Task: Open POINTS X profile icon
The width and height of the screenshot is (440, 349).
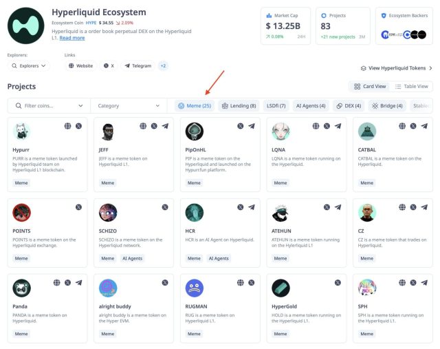Action: pyautogui.click(x=78, y=207)
